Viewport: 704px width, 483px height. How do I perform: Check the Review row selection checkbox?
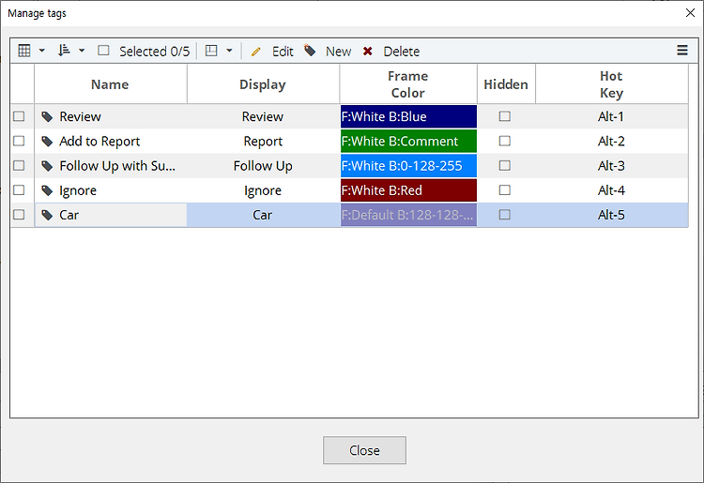19,116
